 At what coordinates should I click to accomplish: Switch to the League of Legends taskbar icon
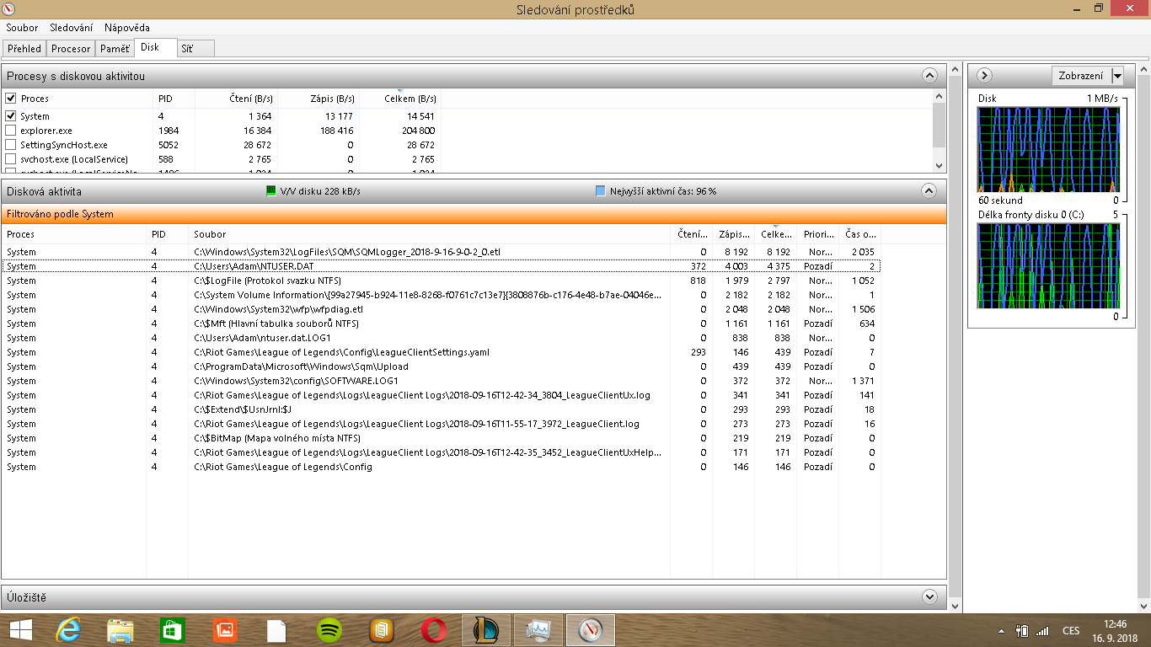click(x=486, y=630)
